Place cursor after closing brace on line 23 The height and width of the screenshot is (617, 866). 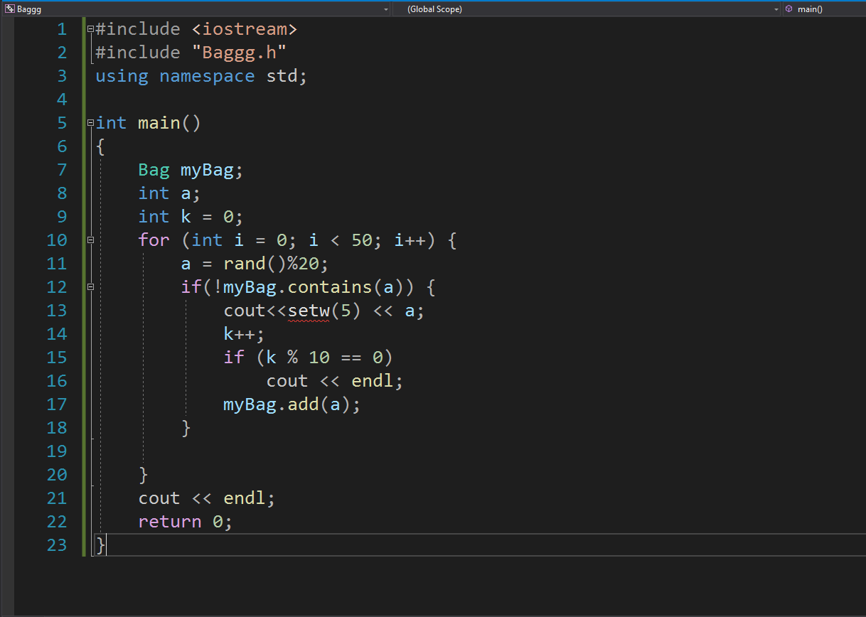pyautogui.click(x=107, y=545)
